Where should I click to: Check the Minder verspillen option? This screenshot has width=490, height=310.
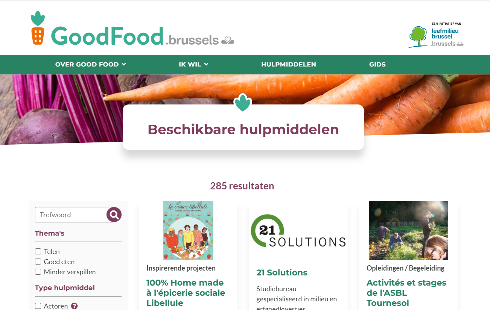tap(38, 272)
